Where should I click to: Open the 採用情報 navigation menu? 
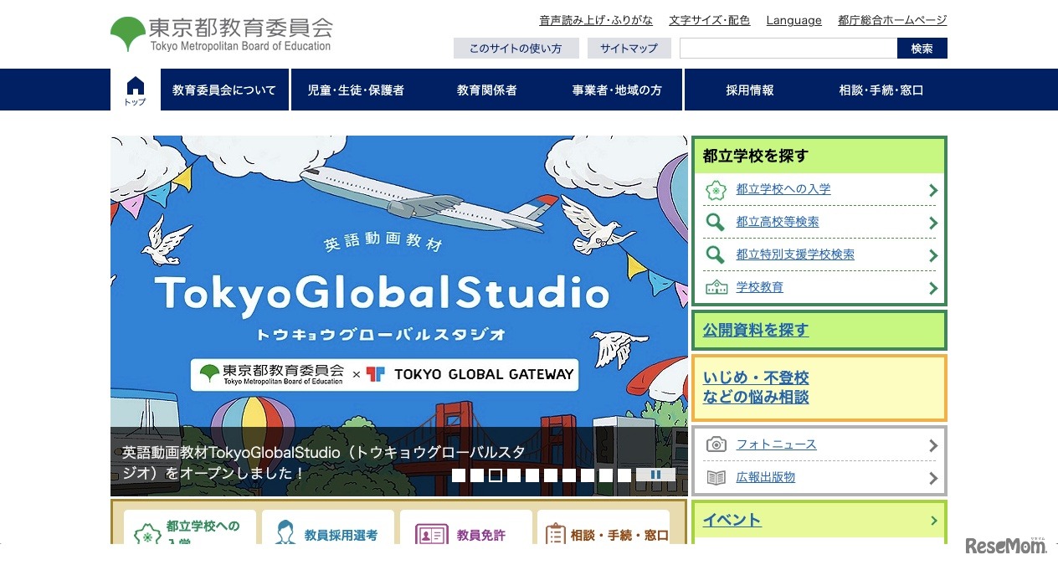click(749, 90)
